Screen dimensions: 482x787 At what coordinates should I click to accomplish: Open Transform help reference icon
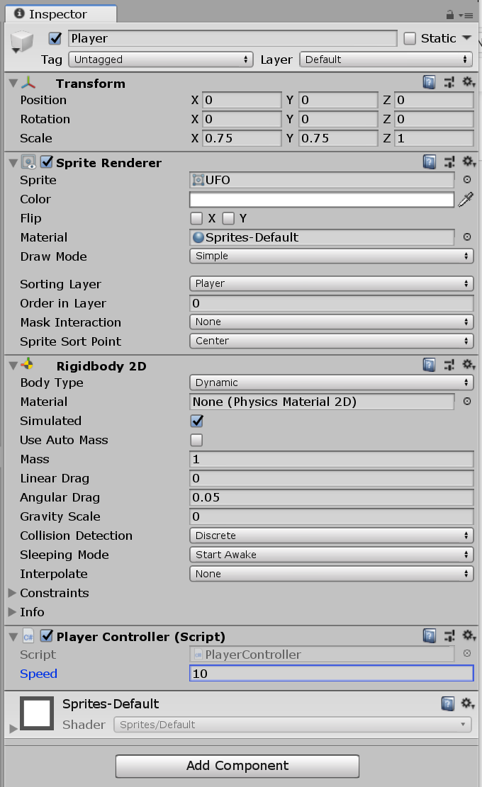click(430, 82)
